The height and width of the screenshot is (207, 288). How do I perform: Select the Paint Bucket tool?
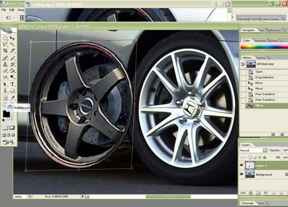point(12,71)
